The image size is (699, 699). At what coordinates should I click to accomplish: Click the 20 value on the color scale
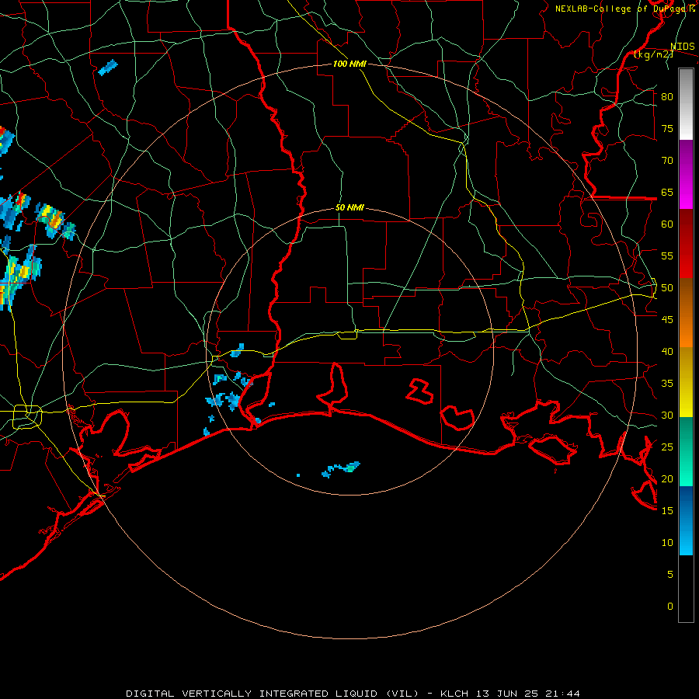[667, 478]
